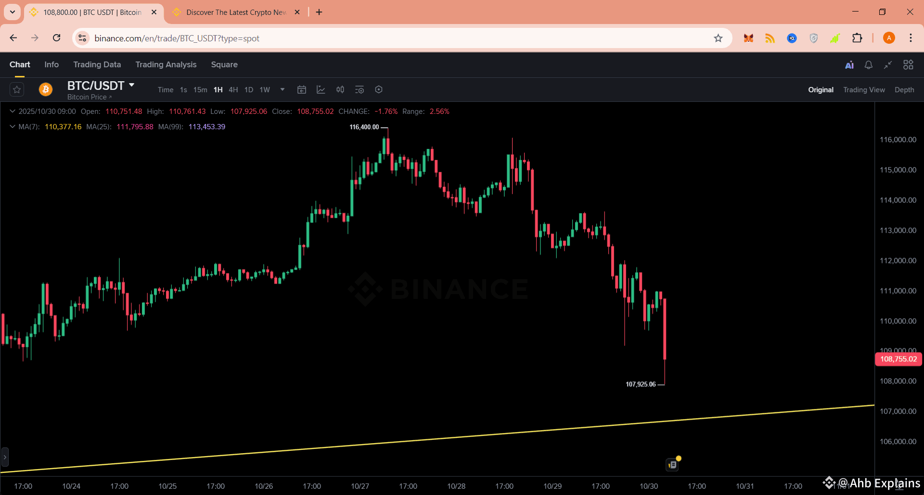The width and height of the screenshot is (924, 495).
Task: Click the binance.com address bar URL
Action: (177, 38)
